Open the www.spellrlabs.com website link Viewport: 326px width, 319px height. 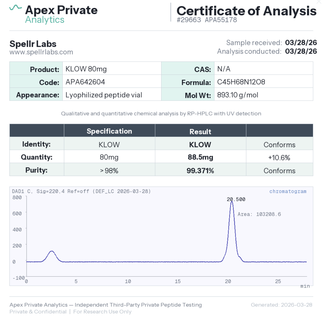coord(41,52)
